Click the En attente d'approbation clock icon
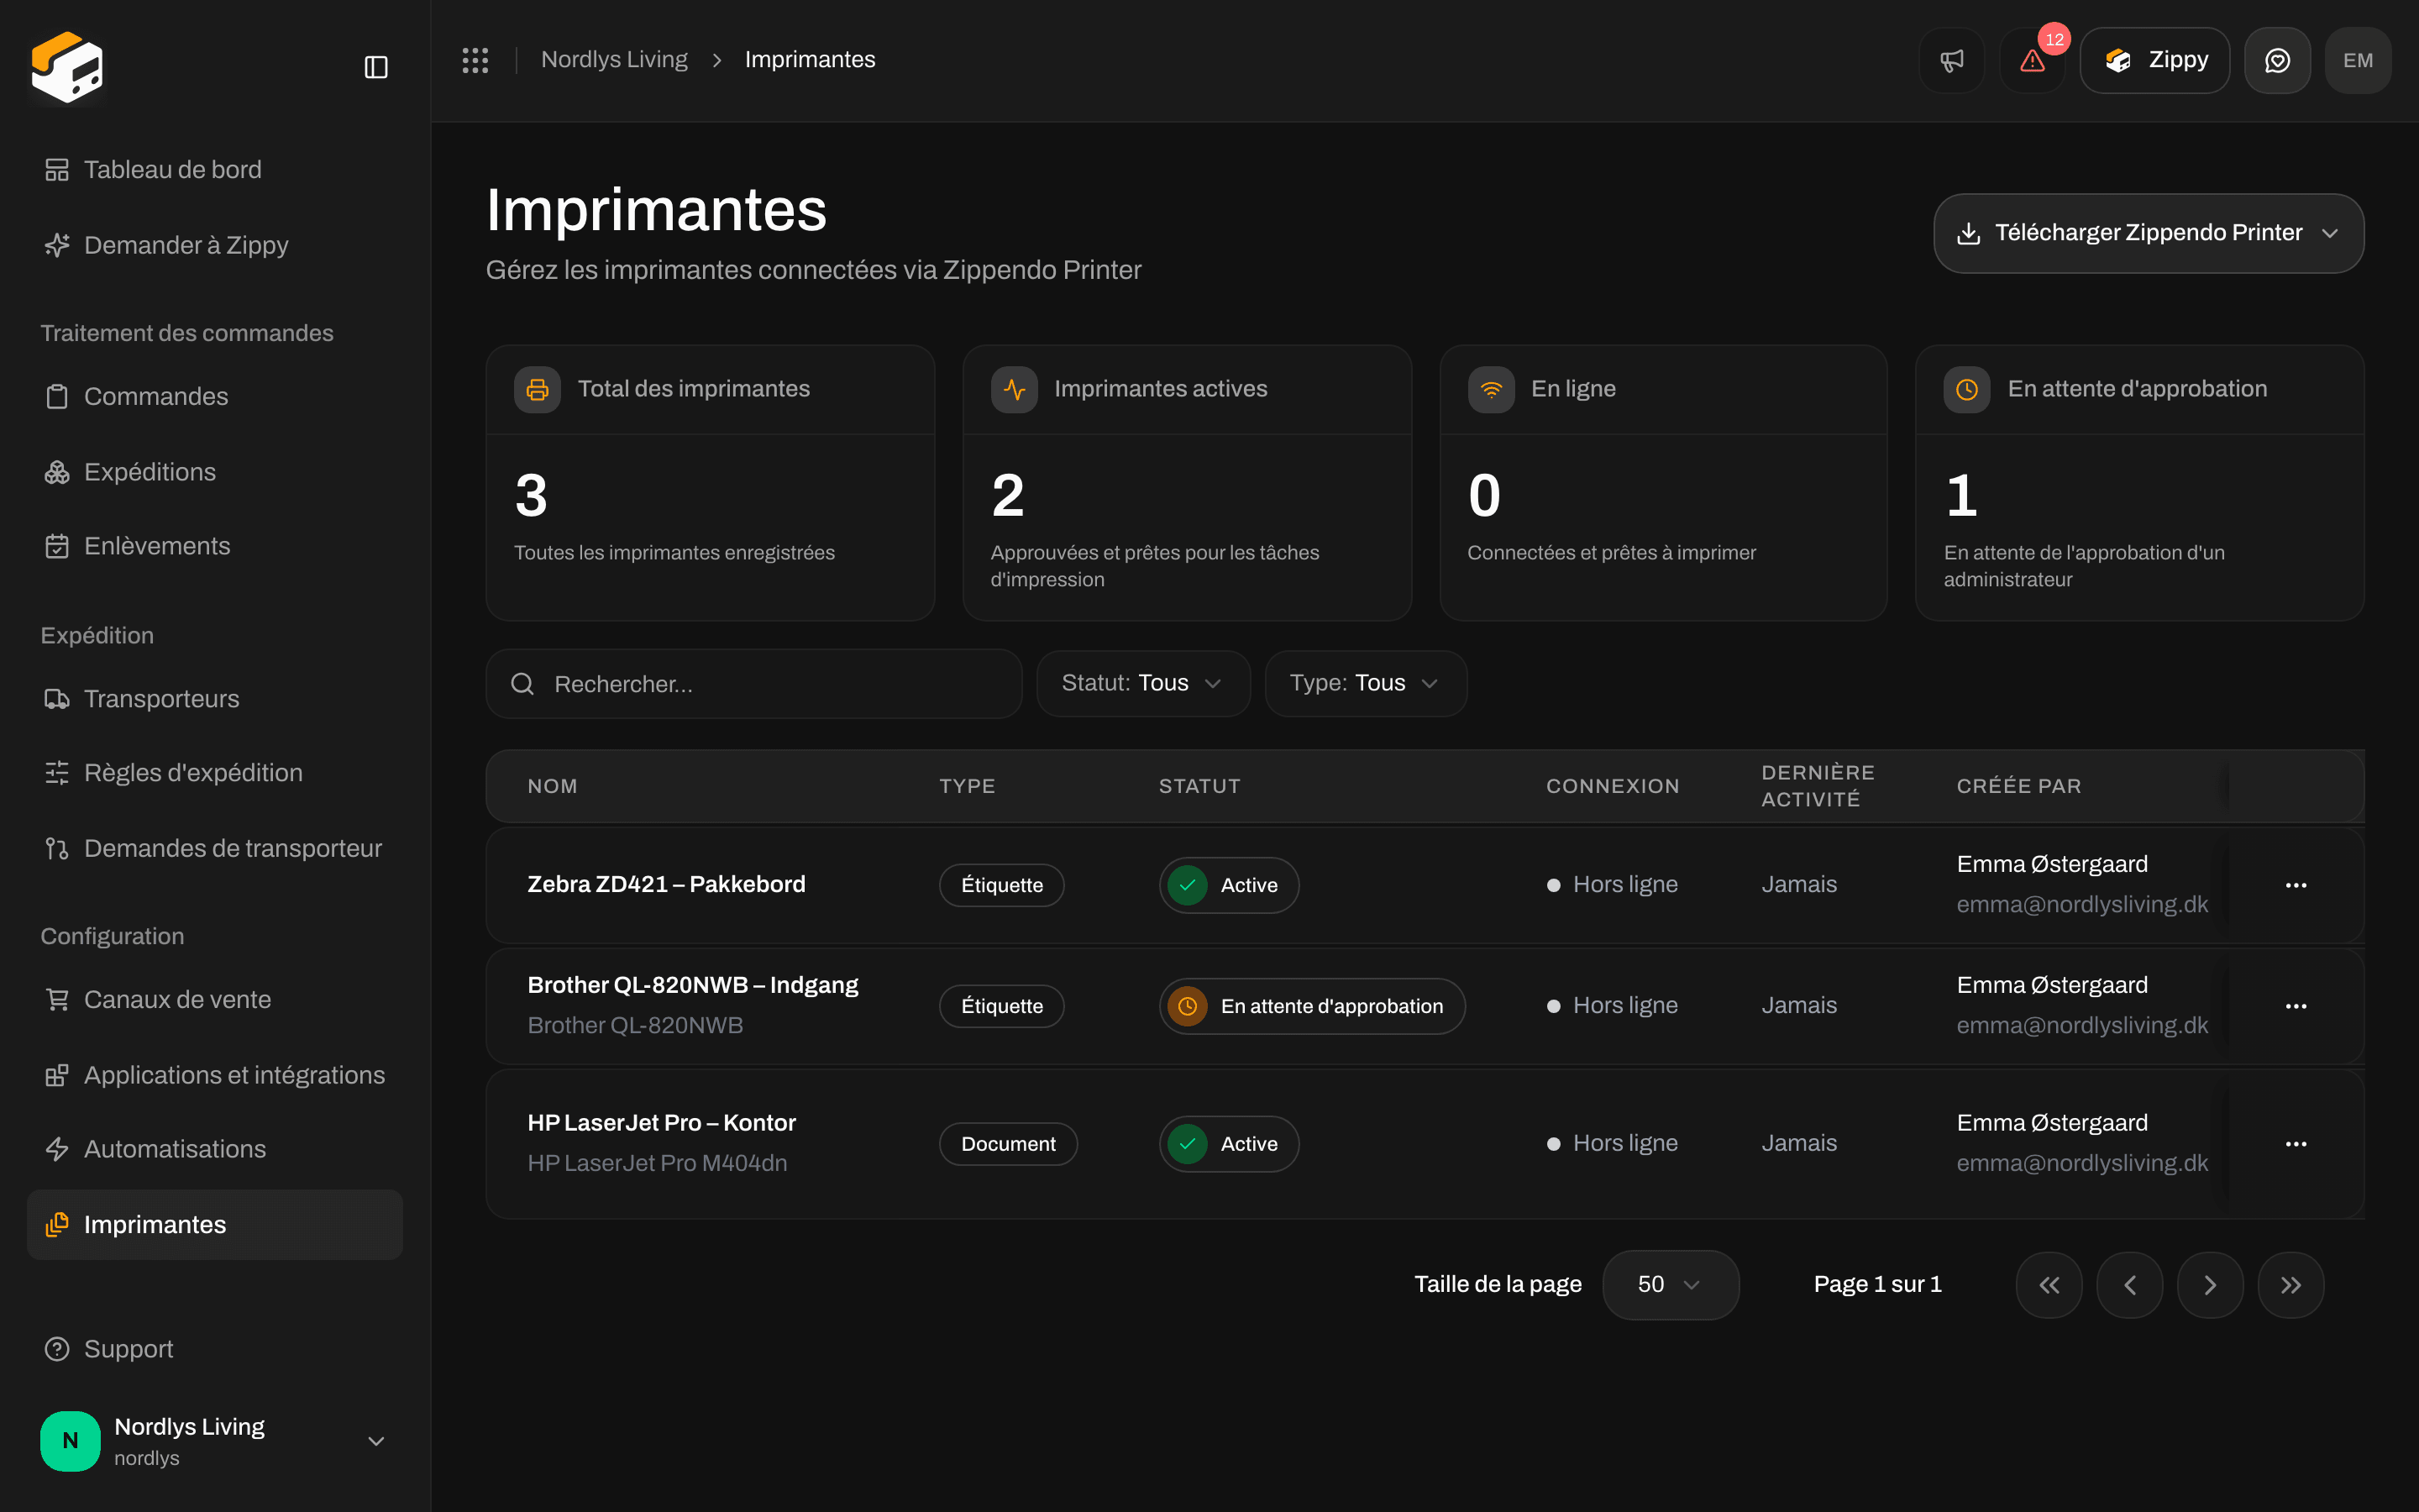The height and width of the screenshot is (1512, 2419). coord(1967,390)
